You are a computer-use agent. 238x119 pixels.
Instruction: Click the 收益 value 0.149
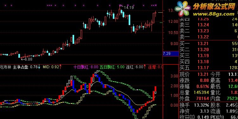(x=203, y=117)
